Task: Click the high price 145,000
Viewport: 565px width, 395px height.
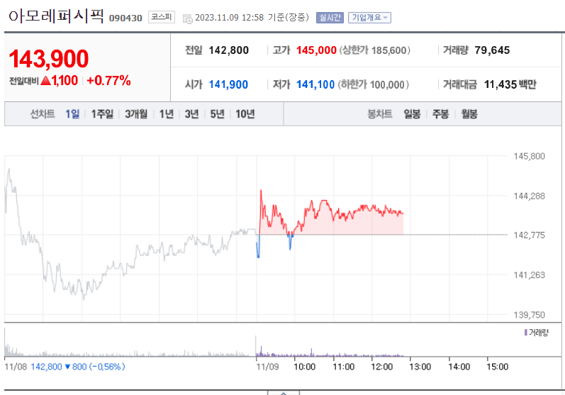Action: point(316,50)
